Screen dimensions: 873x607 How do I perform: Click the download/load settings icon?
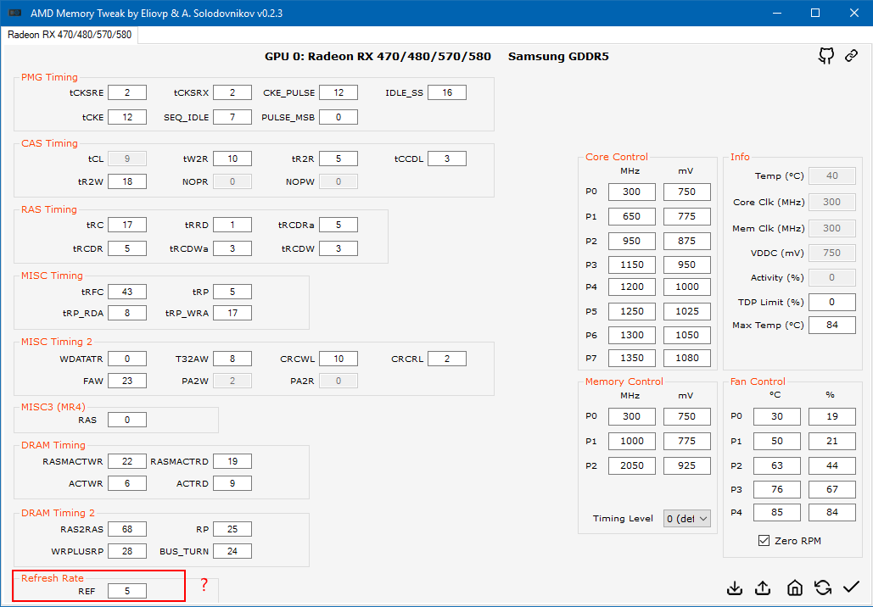(x=735, y=588)
